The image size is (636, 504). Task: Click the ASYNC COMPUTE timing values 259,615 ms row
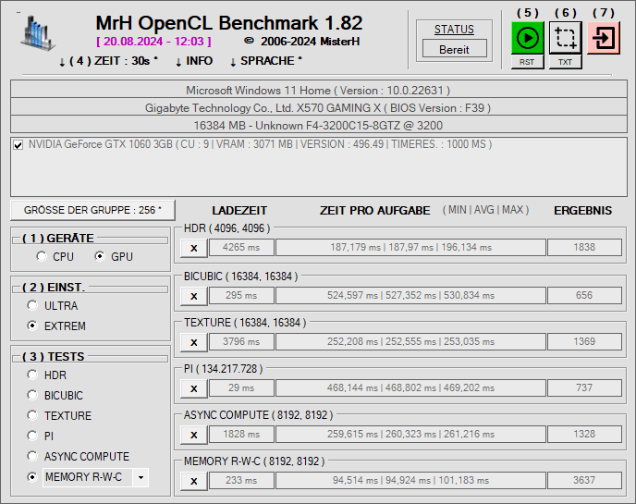tap(410, 434)
